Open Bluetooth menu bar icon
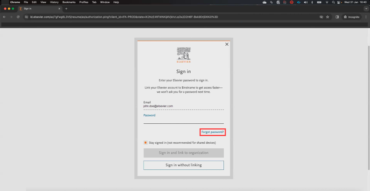This screenshot has height=191, width=370. pyautogui.click(x=312, y=2)
